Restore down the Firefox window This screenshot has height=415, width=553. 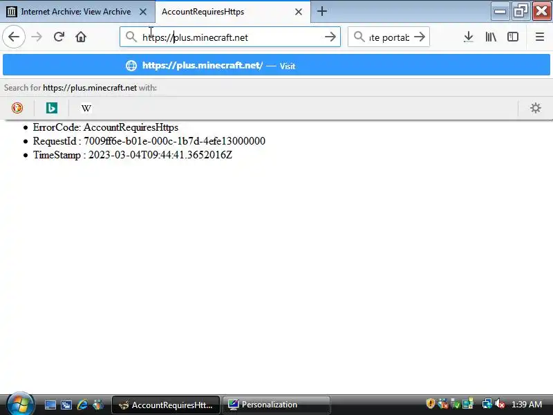point(521,12)
